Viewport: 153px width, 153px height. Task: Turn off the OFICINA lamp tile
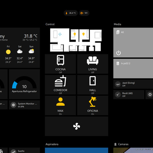click(x=93, y=106)
